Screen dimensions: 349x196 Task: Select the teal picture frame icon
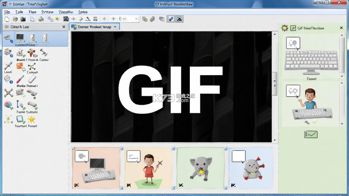20,119
